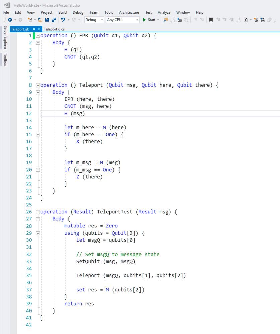
Task: Click the Save icon
Action: coord(47,20)
